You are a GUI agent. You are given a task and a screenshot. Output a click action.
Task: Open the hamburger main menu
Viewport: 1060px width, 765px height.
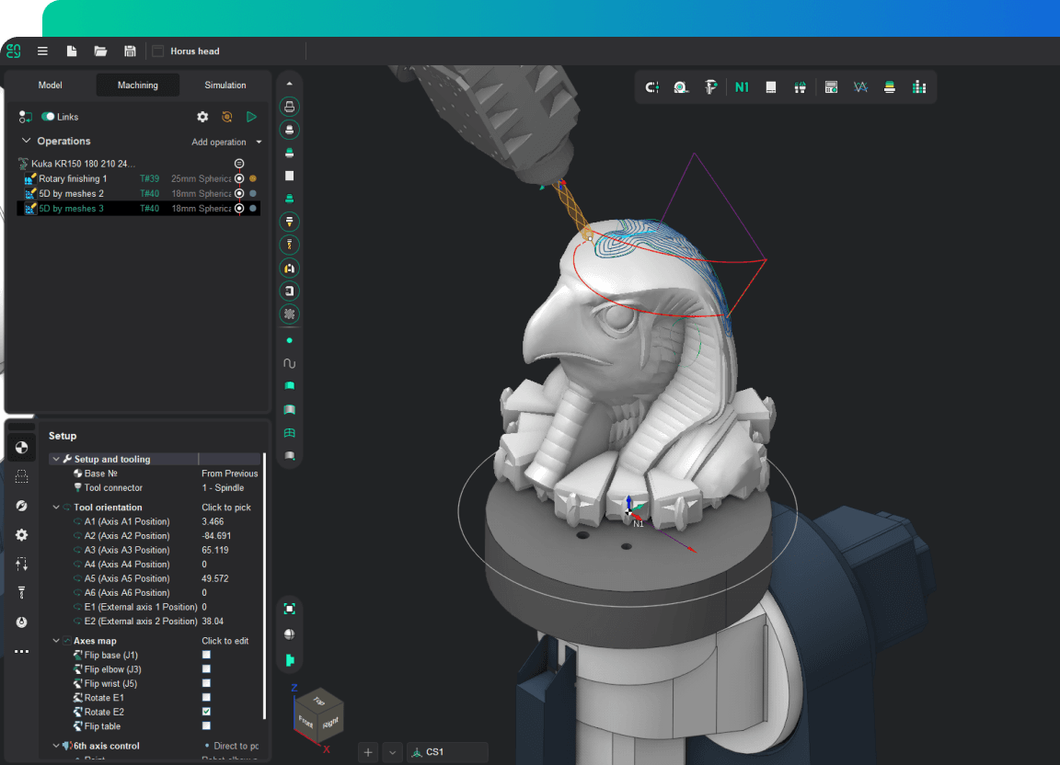pyautogui.click(x=42, y=51)
